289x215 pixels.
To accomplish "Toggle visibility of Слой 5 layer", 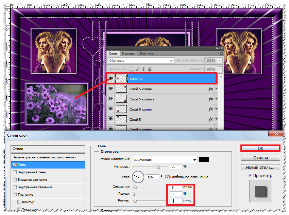I will 111,119.
